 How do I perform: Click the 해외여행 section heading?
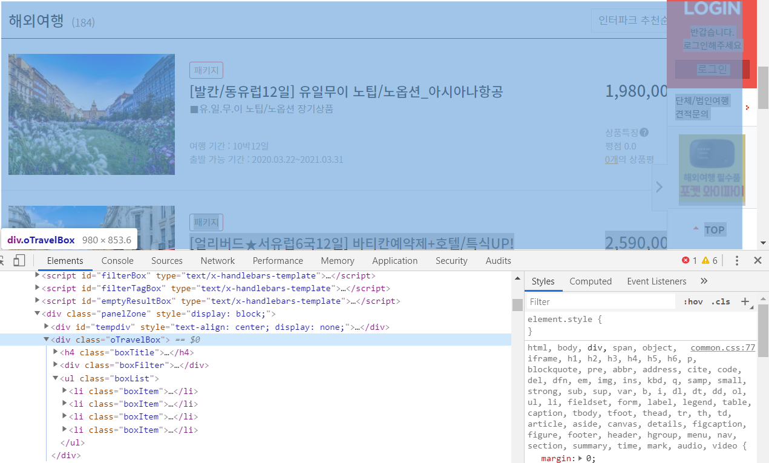coord(36,21)
